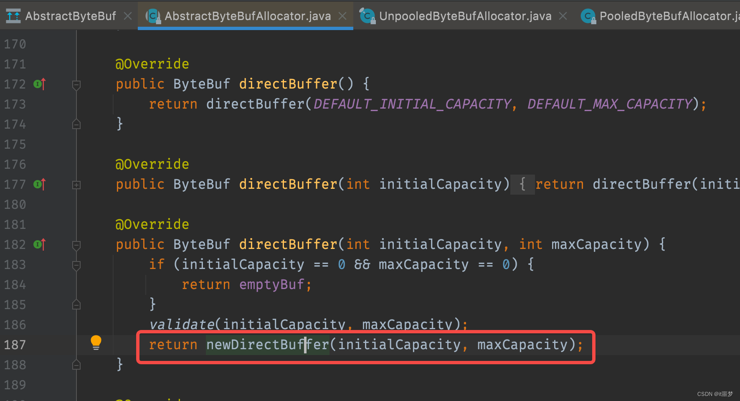Close the UnpooledByteBufAllocator.java tab
The width and height of the screenshot is (740, 401).
[x=563, y=16]
